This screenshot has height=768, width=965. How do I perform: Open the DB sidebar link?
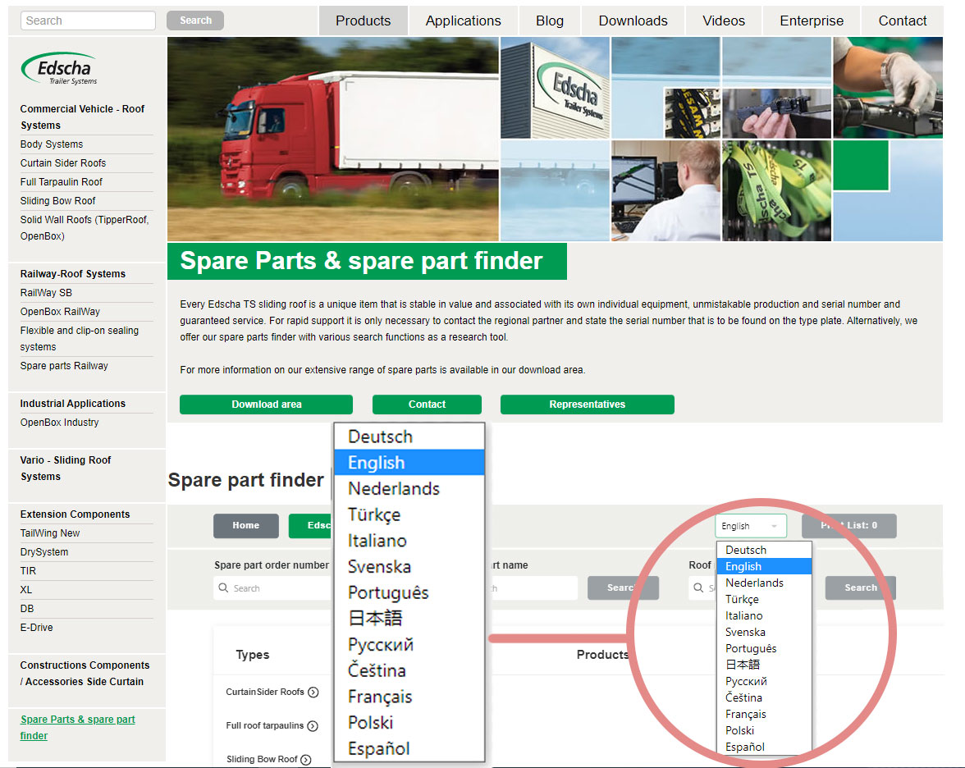[x=27, y=609]
